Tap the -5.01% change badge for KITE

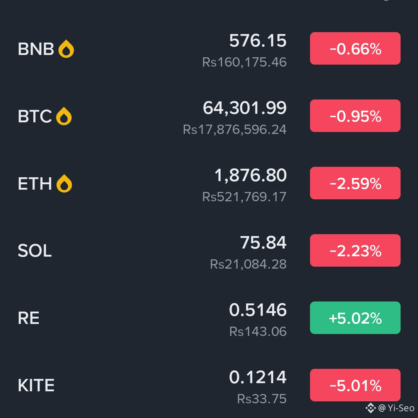[355, 385]
